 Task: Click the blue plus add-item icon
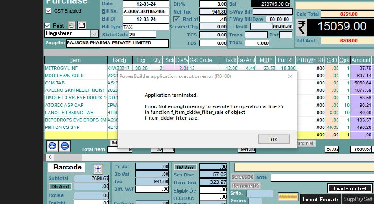pyautogui.click(x=52, y=145)
